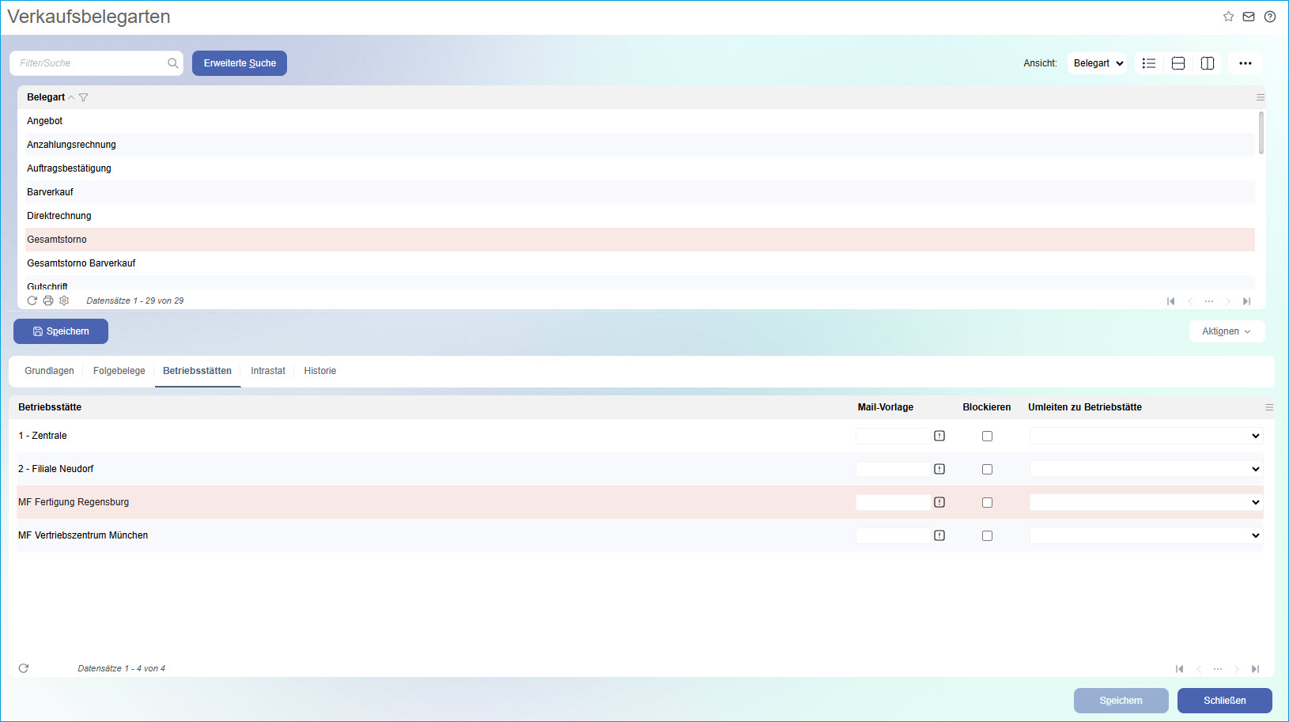Switch to list view layout icon
The width and height of the screenshot is (1289, 722).
[1149, 63]
